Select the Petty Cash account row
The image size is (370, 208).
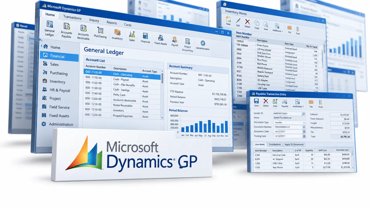point(122,95)
